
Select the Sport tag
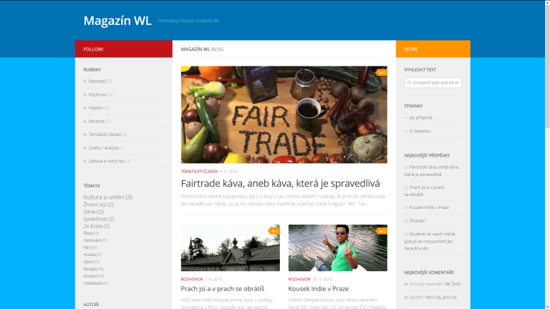[91, 262]
